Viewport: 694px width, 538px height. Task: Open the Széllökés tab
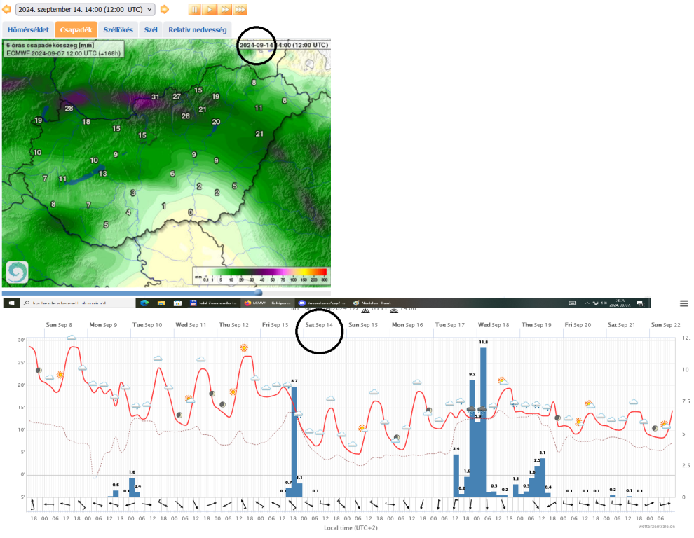pyautogui.click(x=118, y=30)
